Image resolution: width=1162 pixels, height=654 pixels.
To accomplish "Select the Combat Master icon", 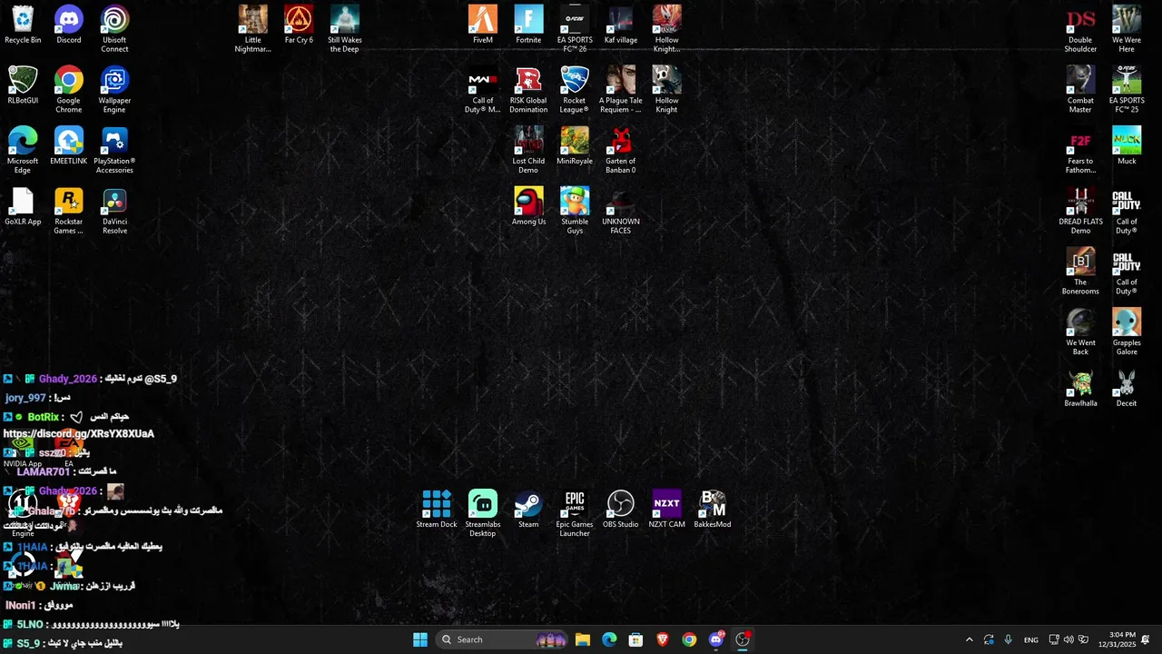I will tap(1080, 89).
